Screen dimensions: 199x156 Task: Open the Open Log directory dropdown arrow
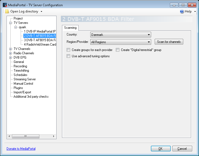click(41, 11)
